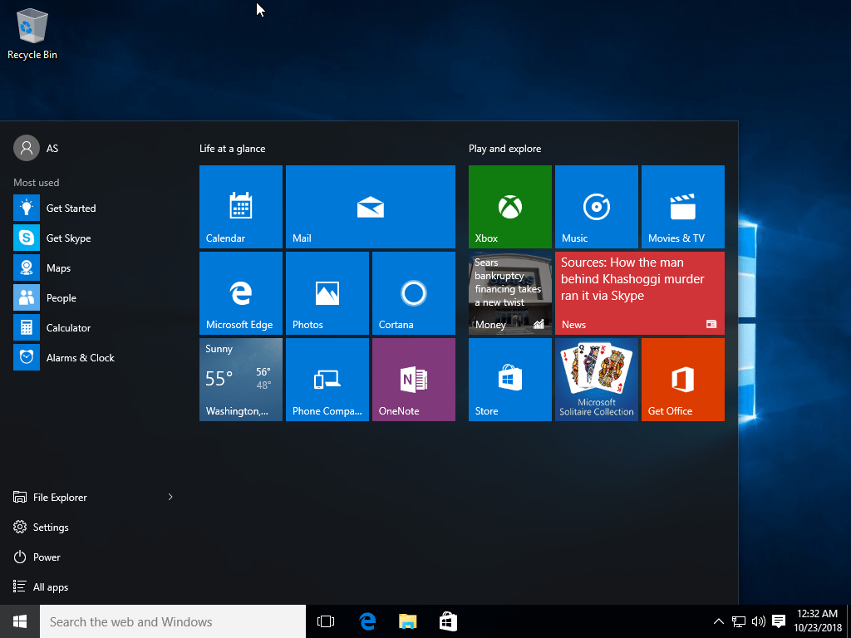Open Store from the taskbar
851x638 pixels.
click(448, 621)
